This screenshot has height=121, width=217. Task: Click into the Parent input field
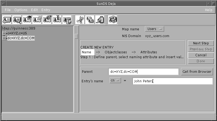143,71
